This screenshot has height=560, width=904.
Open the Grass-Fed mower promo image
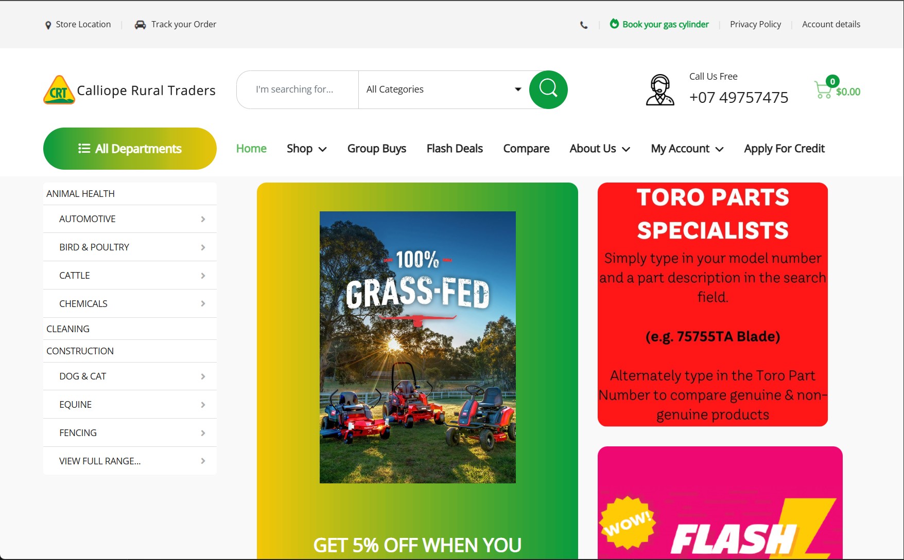pos(418,347)
